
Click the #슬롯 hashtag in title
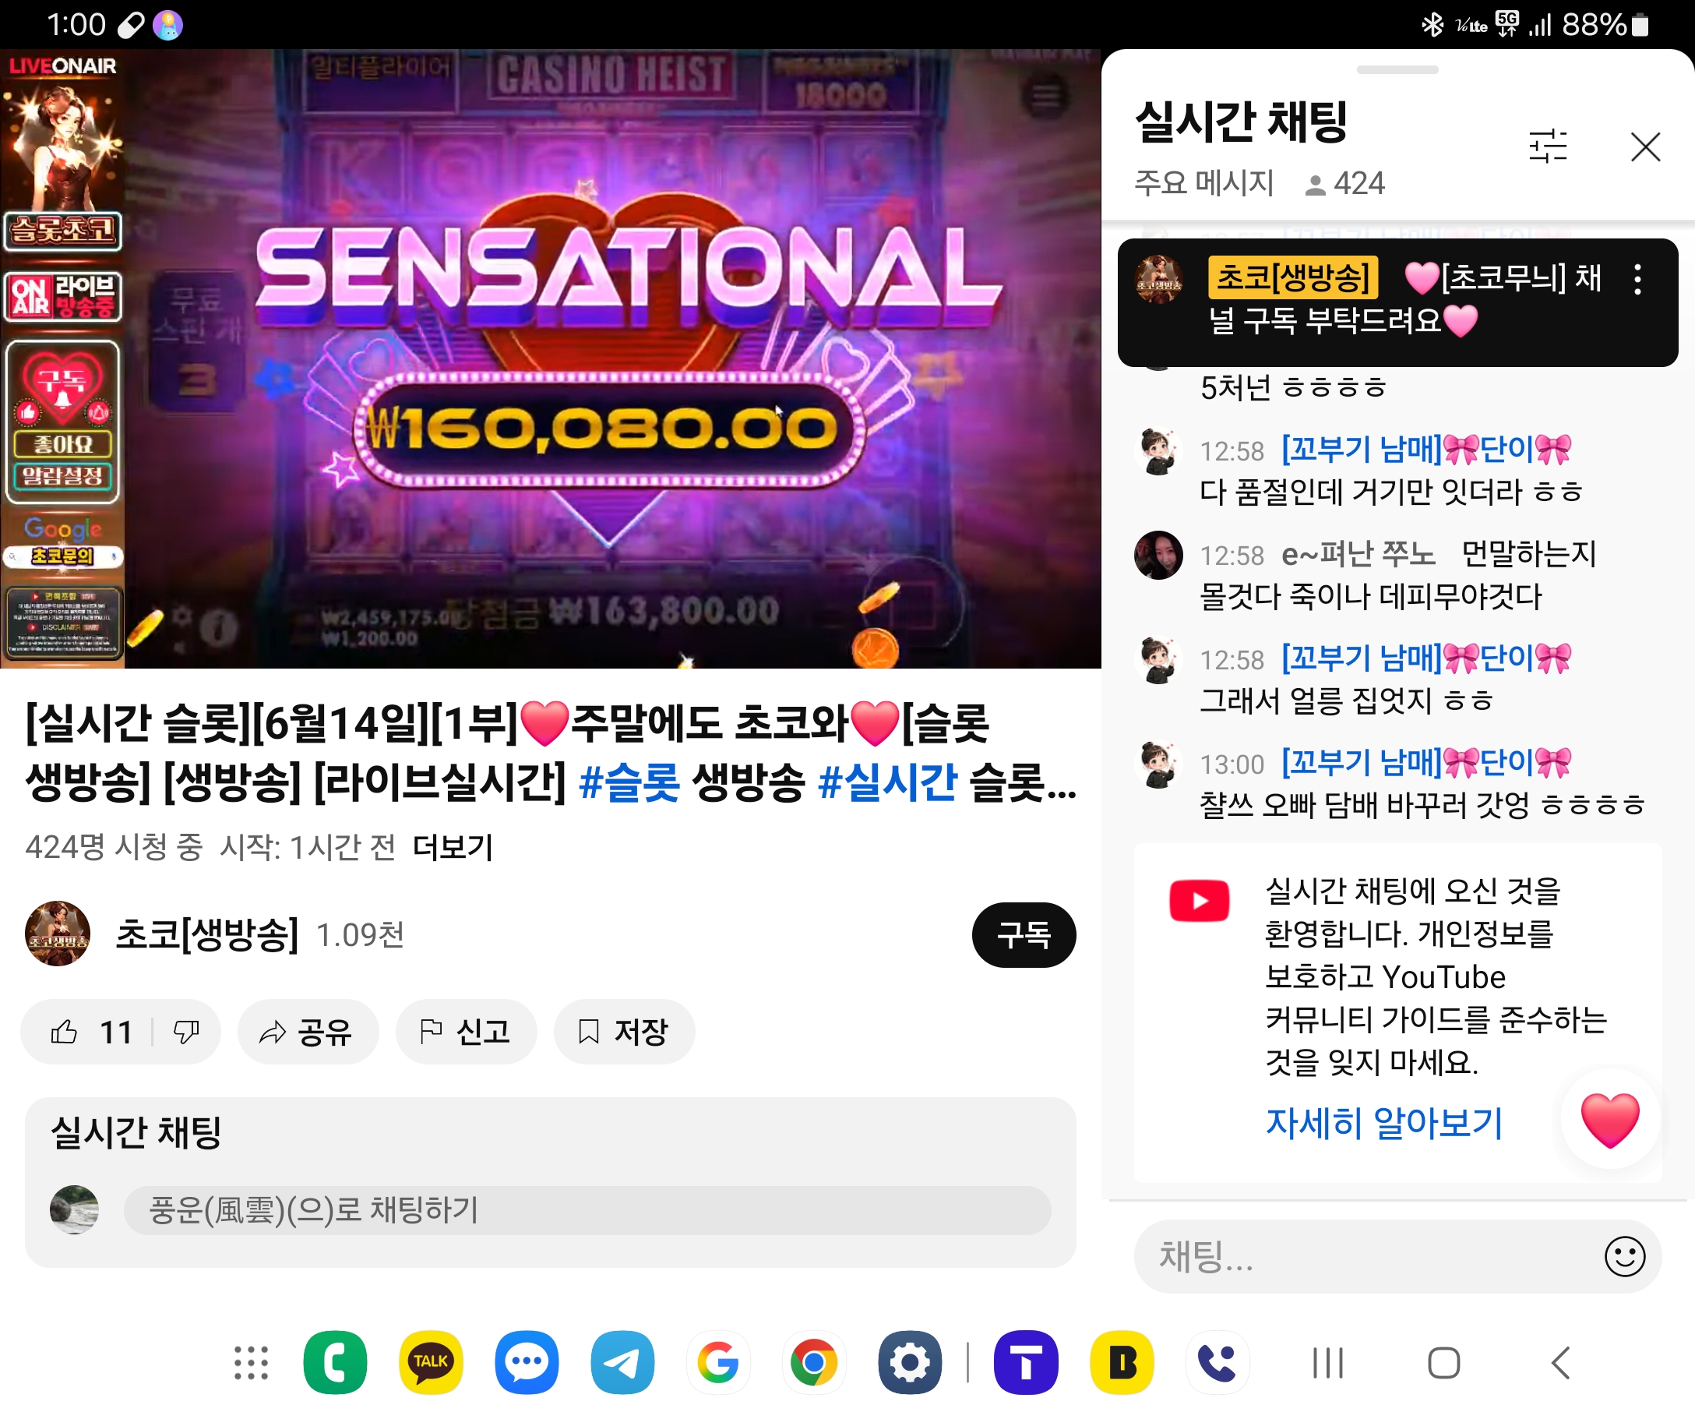[x=629, y=782]
